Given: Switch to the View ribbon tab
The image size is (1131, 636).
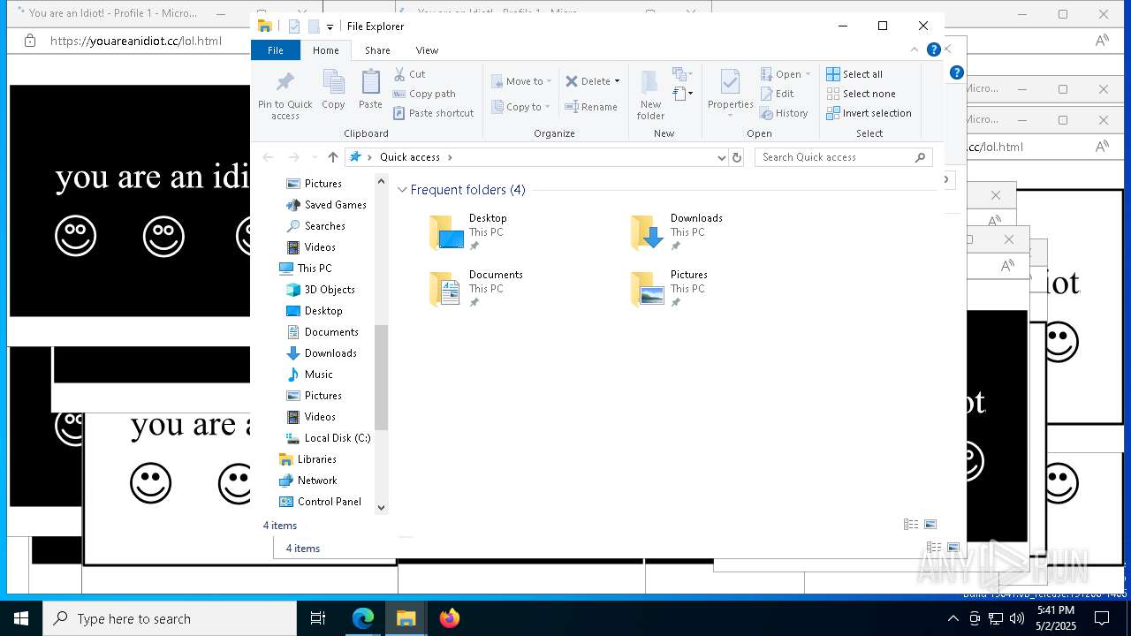Looking at the screenshot, I should pos(427,50).
